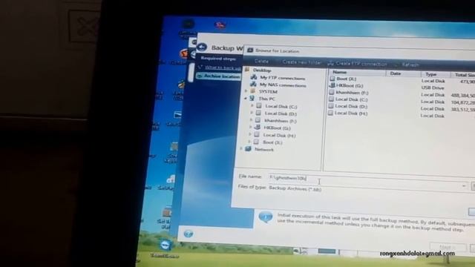Open the 'What to back up' step link
Image resolution: width=475 pixels, height=267 pixels.
point(223,67)
